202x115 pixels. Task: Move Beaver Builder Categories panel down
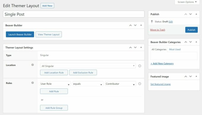click(x=190, y=42)
